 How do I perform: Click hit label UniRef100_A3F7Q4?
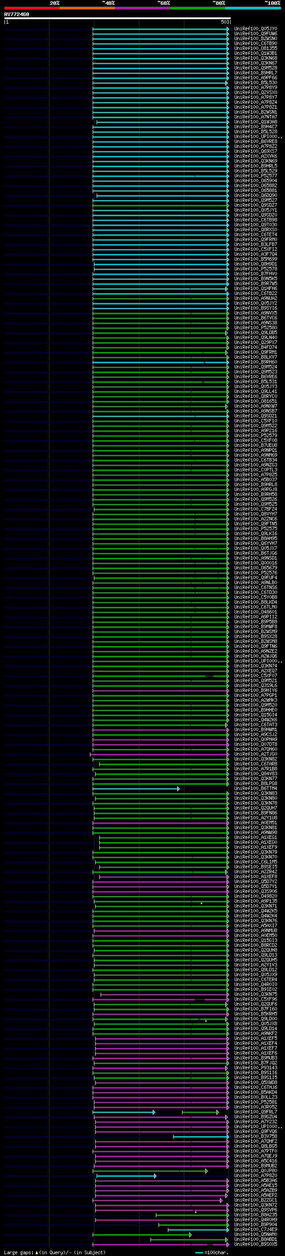tap(255, 254)
